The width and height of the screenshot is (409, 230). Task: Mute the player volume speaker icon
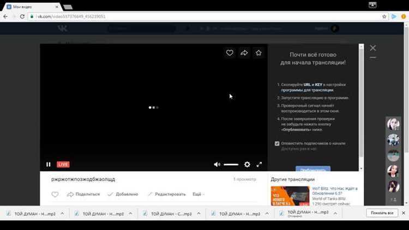click(217, 165)
